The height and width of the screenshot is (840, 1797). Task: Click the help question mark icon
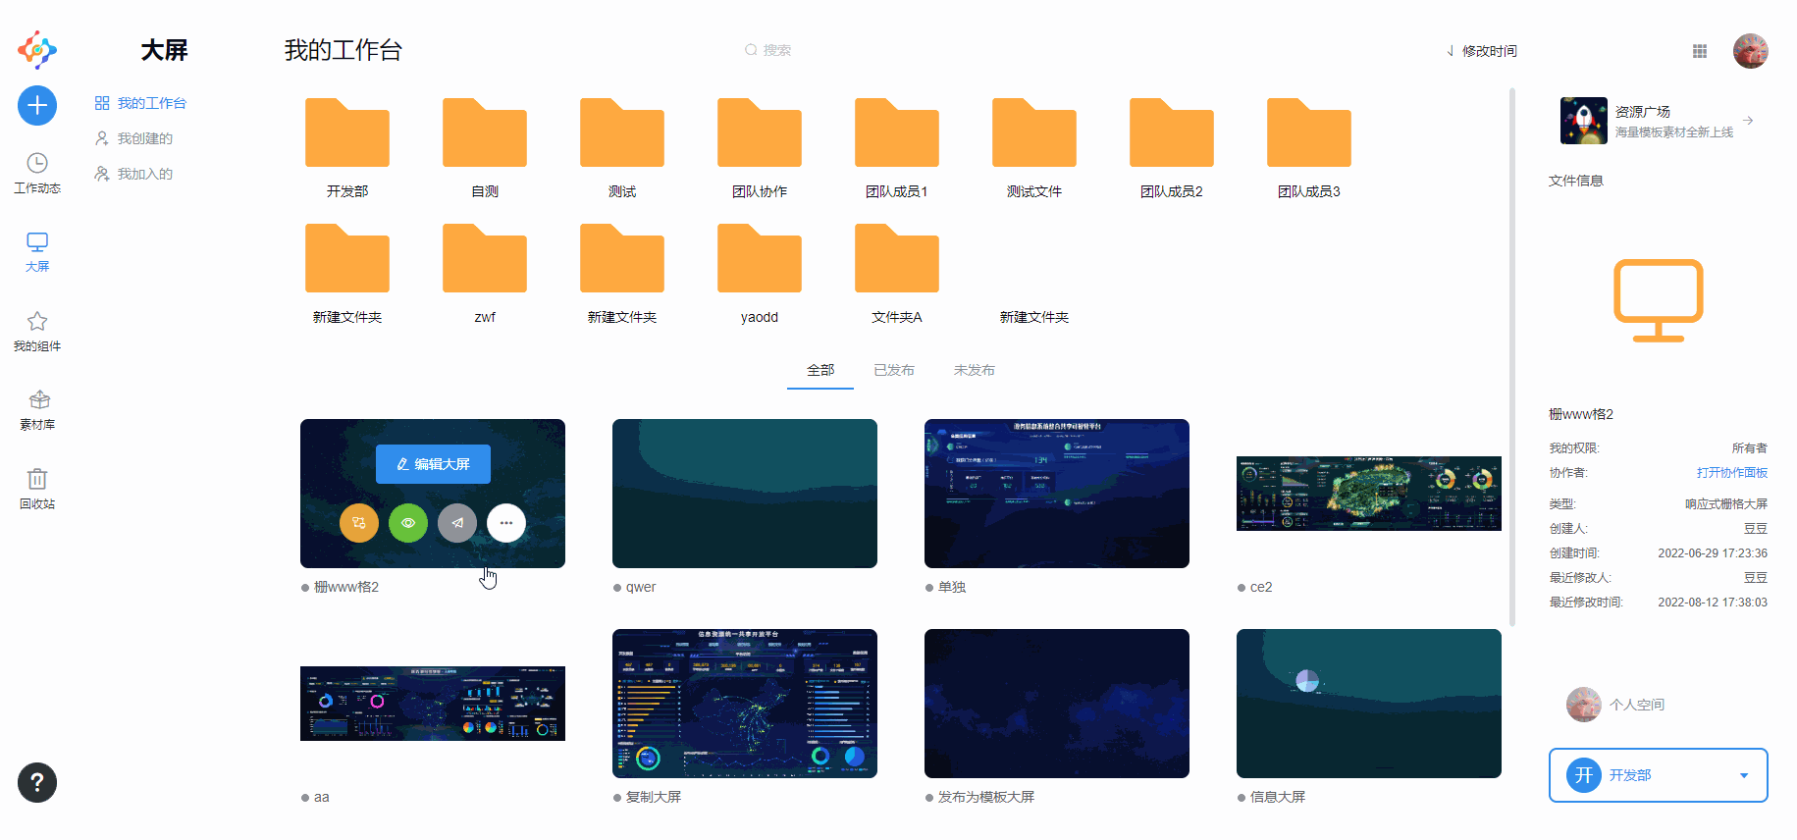37,782
